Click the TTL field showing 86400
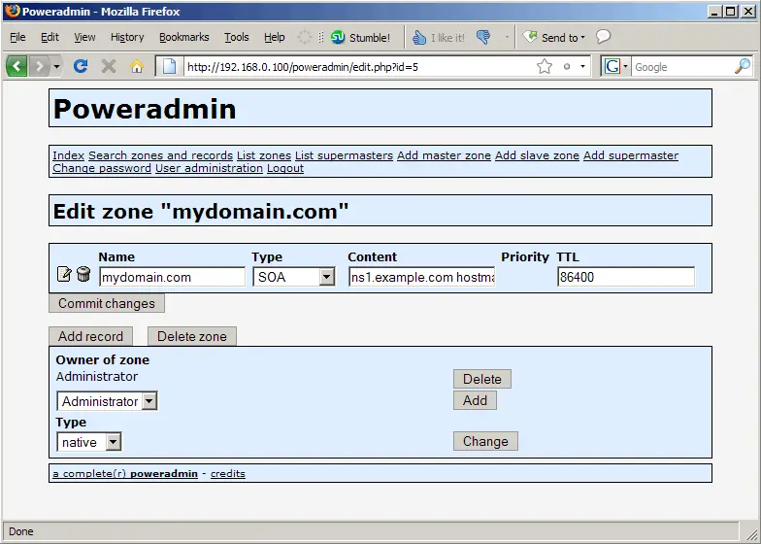761x544 pixels. (x=626, y=277)
